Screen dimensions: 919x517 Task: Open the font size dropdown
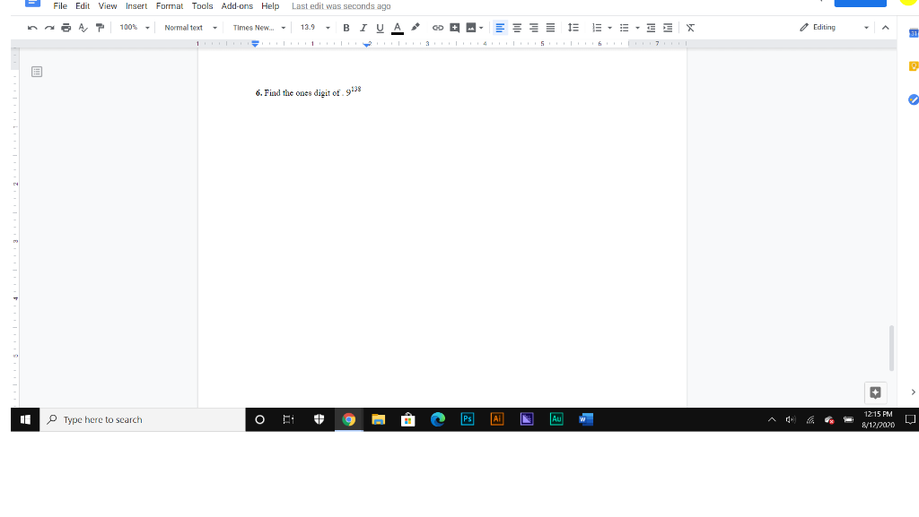point(313,27)
